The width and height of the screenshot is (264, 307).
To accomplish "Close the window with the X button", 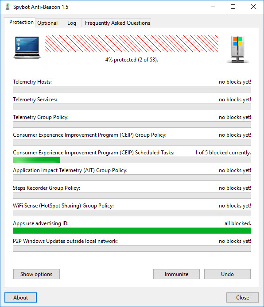I will tap(253, 7).
